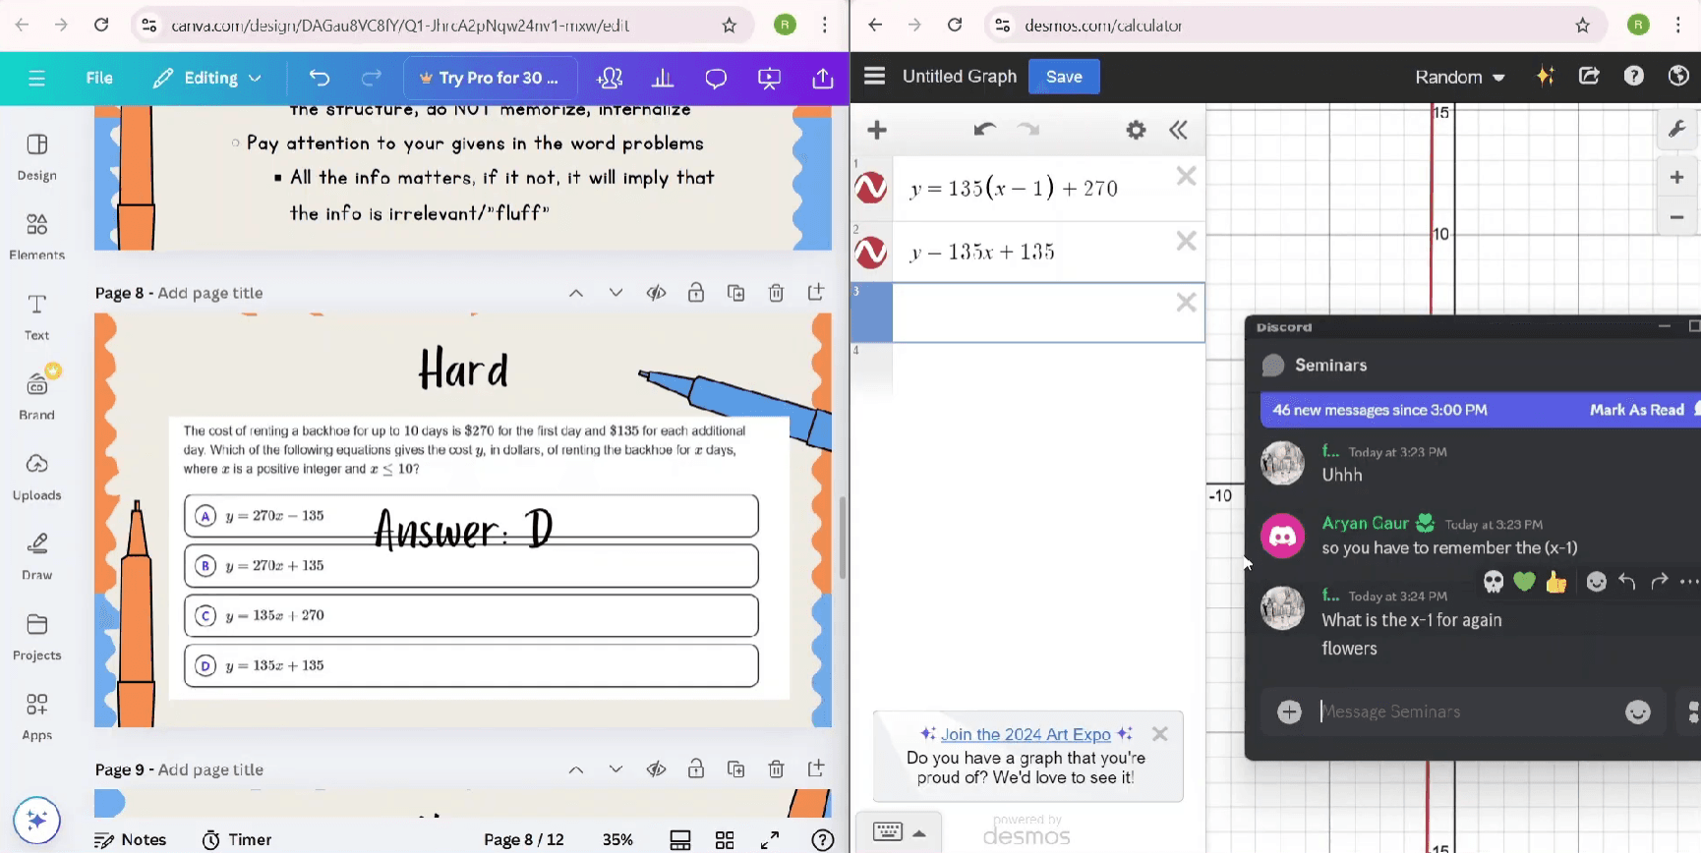Delete Page 8 with trash icon

tap(776, 293)
